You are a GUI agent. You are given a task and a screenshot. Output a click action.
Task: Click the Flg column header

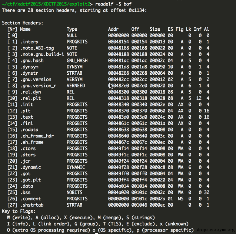pyautogui.click(x=179, y=29)
